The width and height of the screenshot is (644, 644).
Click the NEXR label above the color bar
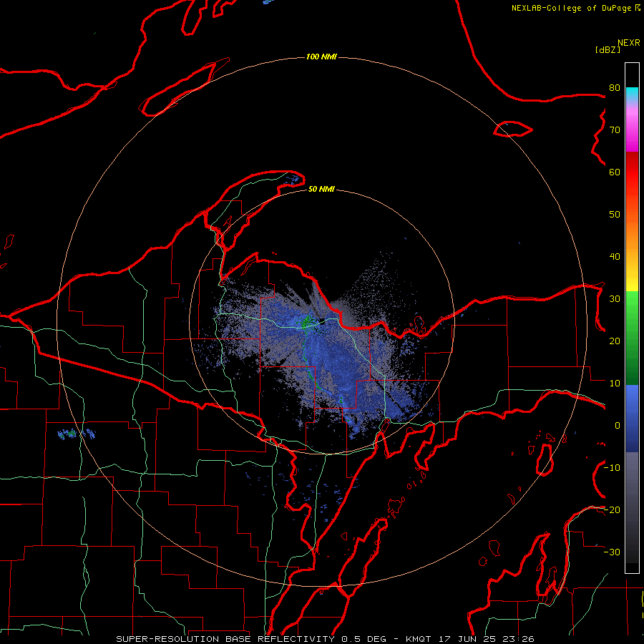(x=629, y=43)
